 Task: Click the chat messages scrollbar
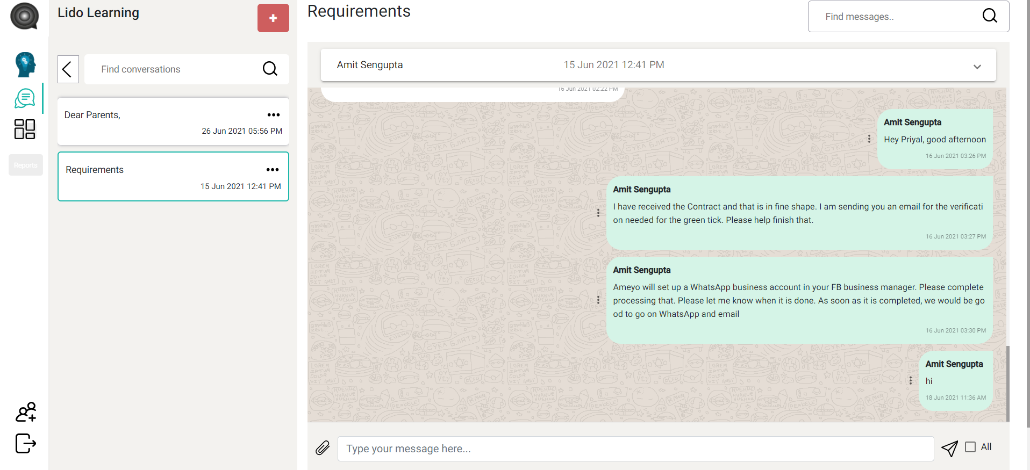pyautogui.click(x=1007, y=384)
